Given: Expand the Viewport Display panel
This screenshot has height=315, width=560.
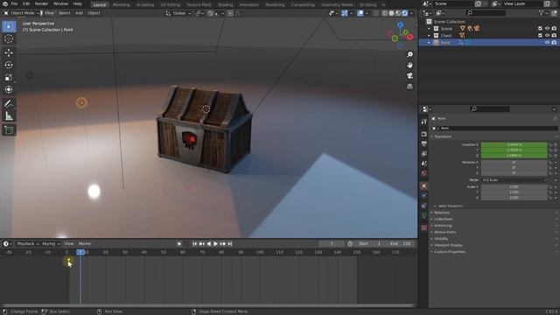Looking at the screenshot, I should 447,245.
